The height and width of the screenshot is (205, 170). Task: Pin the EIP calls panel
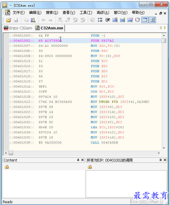coord(160,160)
